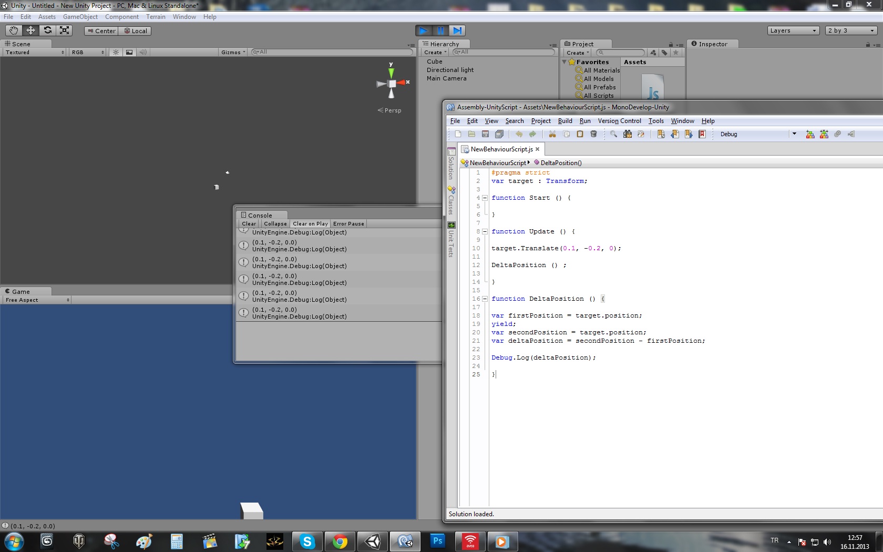This screenshot has height=552, width=883.
Task: Select the Rotate tool
Action: [x=48, y=30]
